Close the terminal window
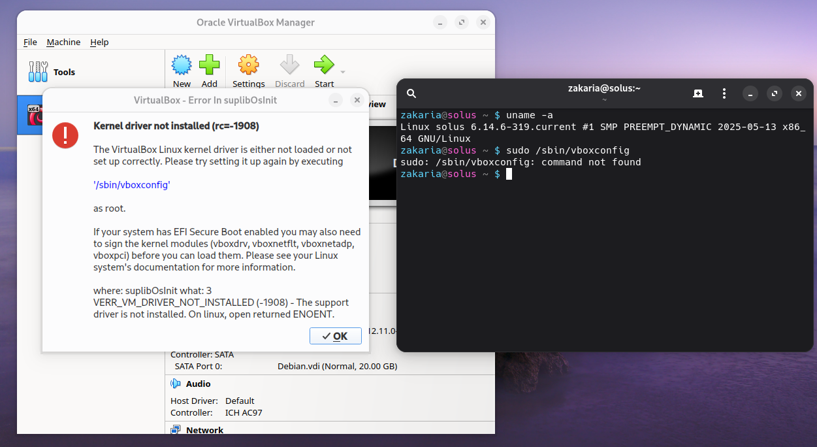Screen dimensions: 817x447 tap(798, 93)
